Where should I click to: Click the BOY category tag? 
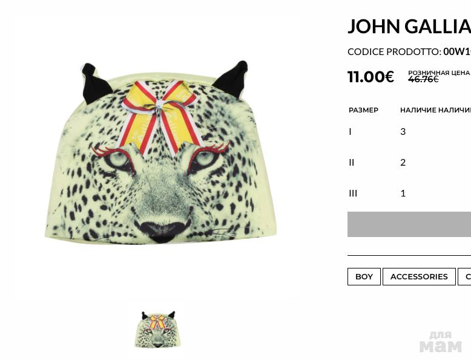pos(364,277)
